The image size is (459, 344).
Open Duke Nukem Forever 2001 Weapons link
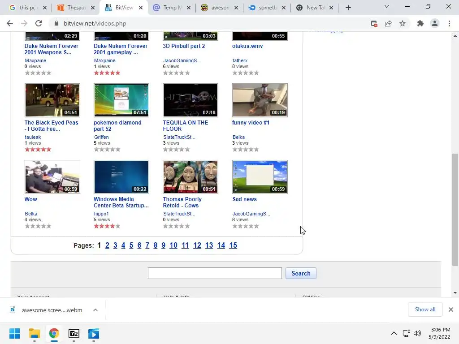[52, 49]
